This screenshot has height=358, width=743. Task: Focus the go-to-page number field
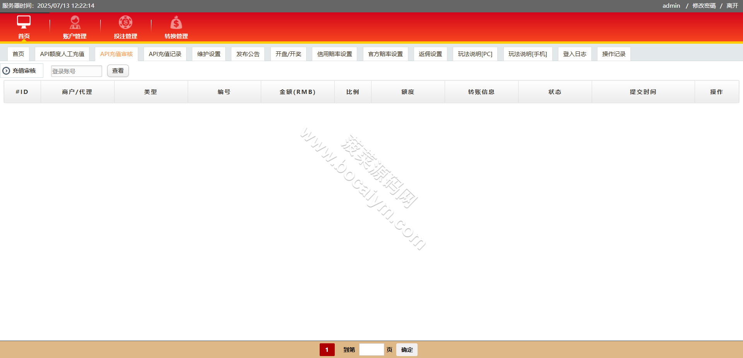[x=371, y=349]
